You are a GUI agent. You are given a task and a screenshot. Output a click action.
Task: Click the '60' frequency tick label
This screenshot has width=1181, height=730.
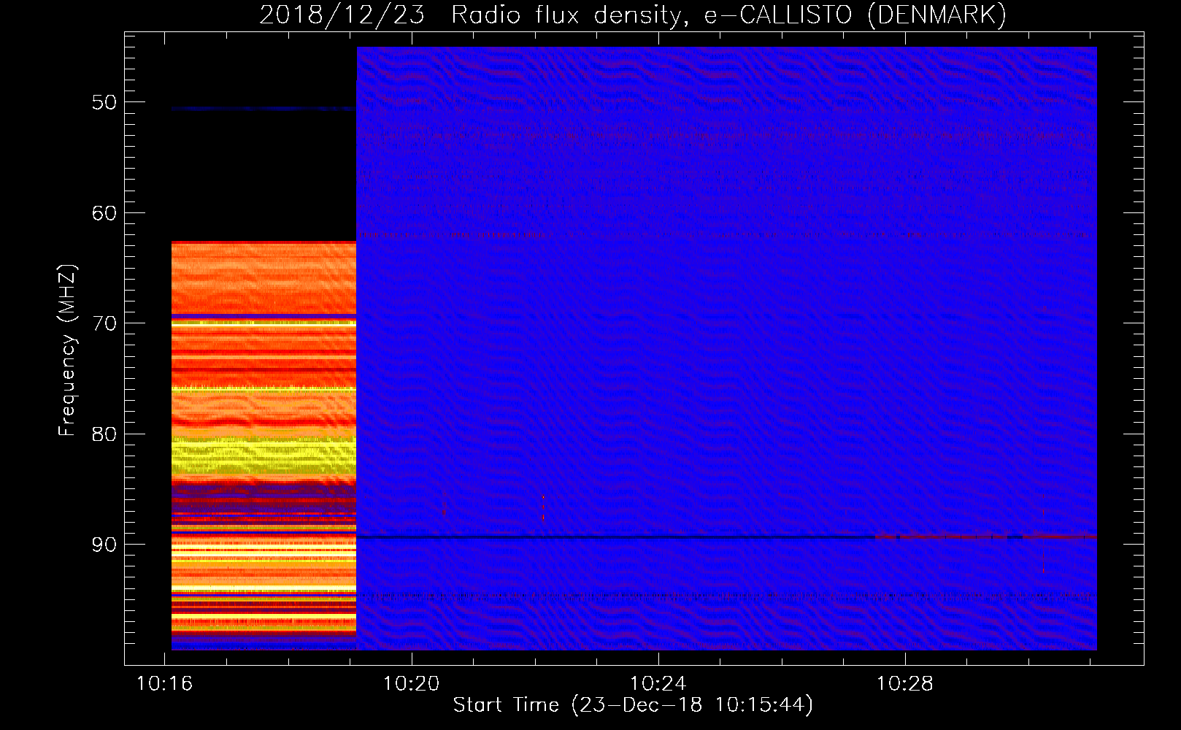[x=104, y=213]
